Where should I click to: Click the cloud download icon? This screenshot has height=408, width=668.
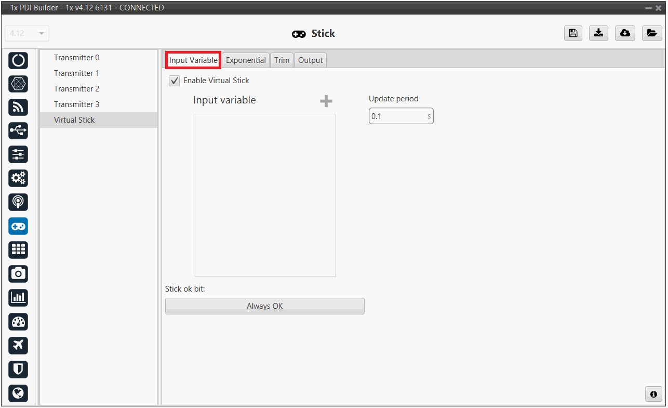coord(625,33)
